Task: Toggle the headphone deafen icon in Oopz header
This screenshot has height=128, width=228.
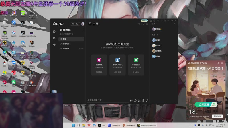Action: pyautogui.click(x=77, y=24)
